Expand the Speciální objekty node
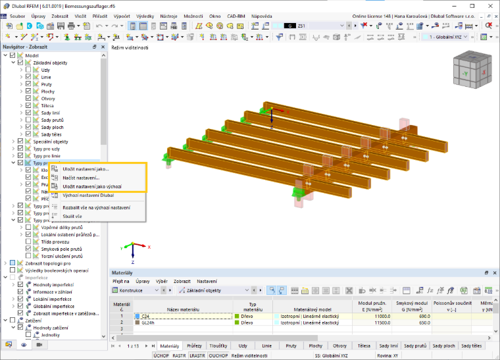The height and width of the screenshot is (360, 500). (x=13, y=141)
